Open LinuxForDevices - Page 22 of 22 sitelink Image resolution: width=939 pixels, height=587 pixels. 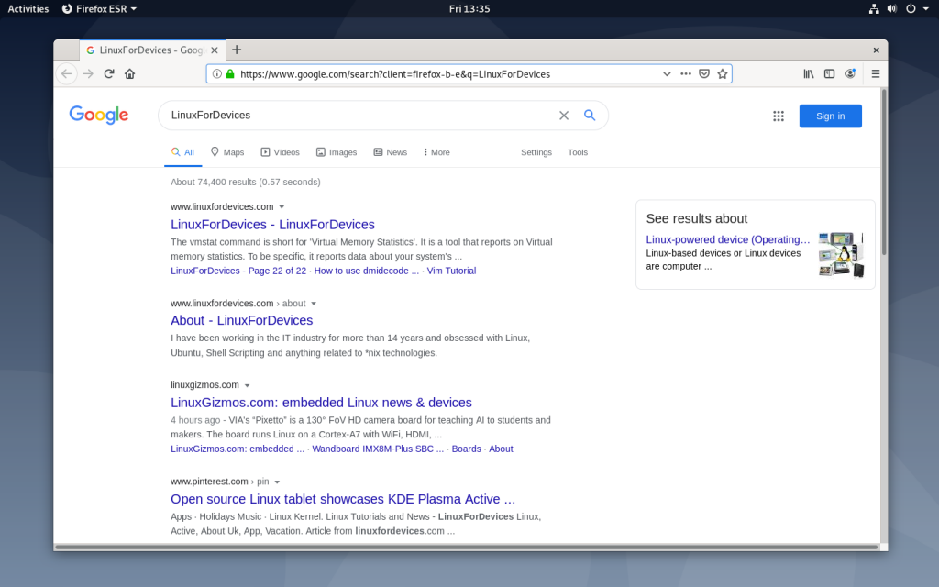[x=238, y=271]
